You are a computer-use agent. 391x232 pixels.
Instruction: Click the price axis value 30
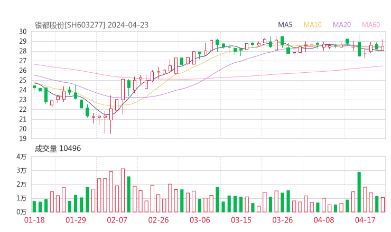23,32
